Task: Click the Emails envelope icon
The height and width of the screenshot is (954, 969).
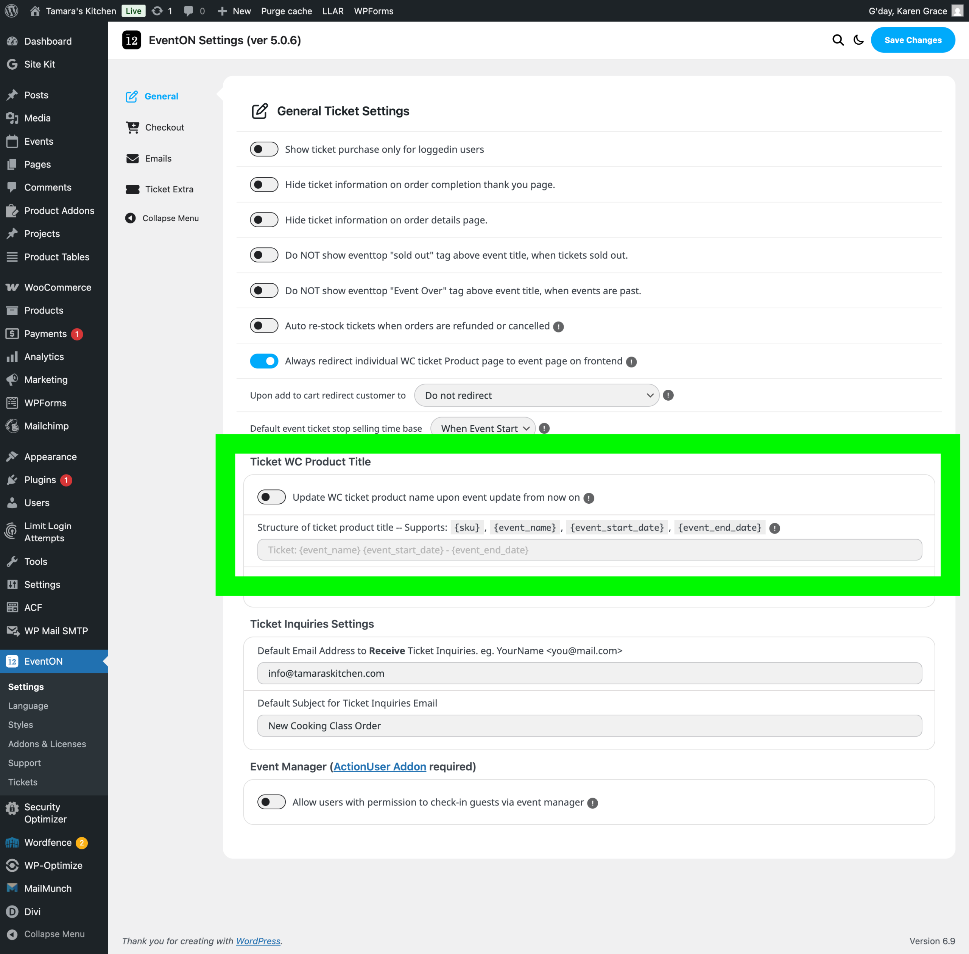Action: (132, 158)
